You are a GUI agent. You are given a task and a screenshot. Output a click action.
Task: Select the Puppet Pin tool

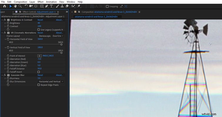click(79, 6)
